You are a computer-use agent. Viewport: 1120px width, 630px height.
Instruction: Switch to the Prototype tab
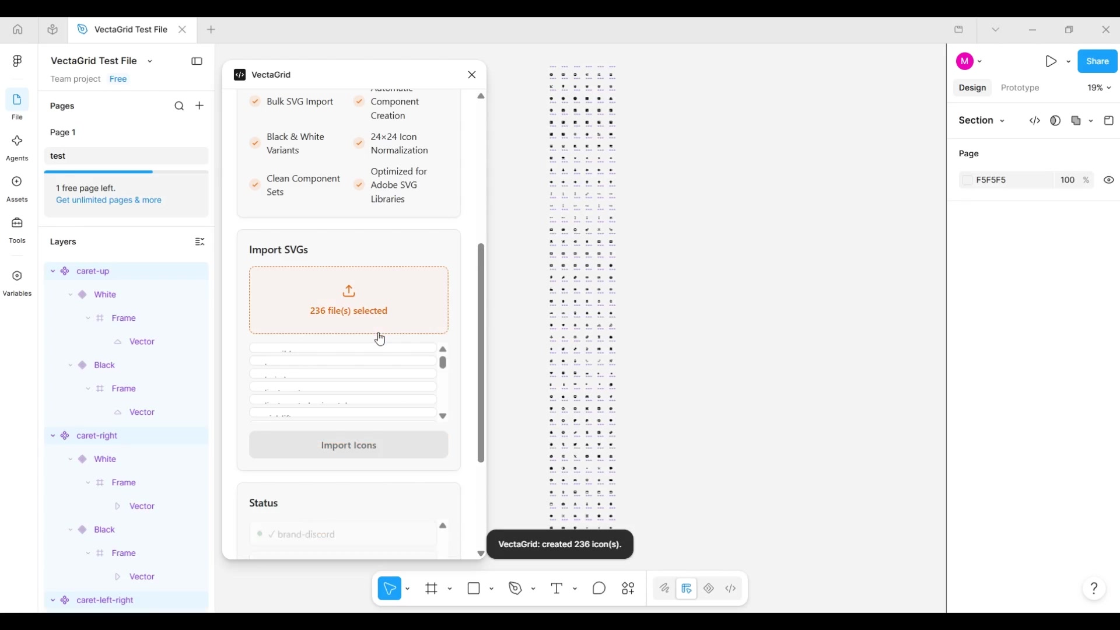1020,88
